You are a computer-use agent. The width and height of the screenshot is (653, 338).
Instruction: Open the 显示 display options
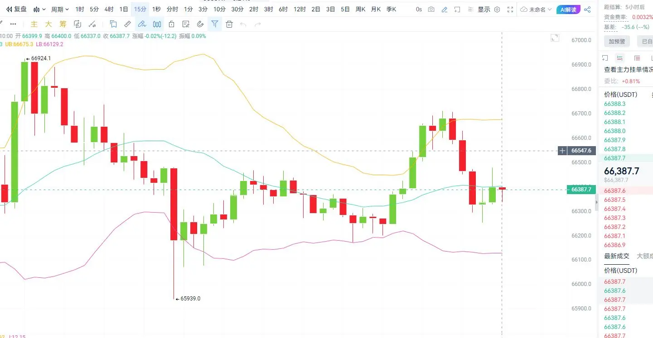pyautogui.click(x=484, y=9)
